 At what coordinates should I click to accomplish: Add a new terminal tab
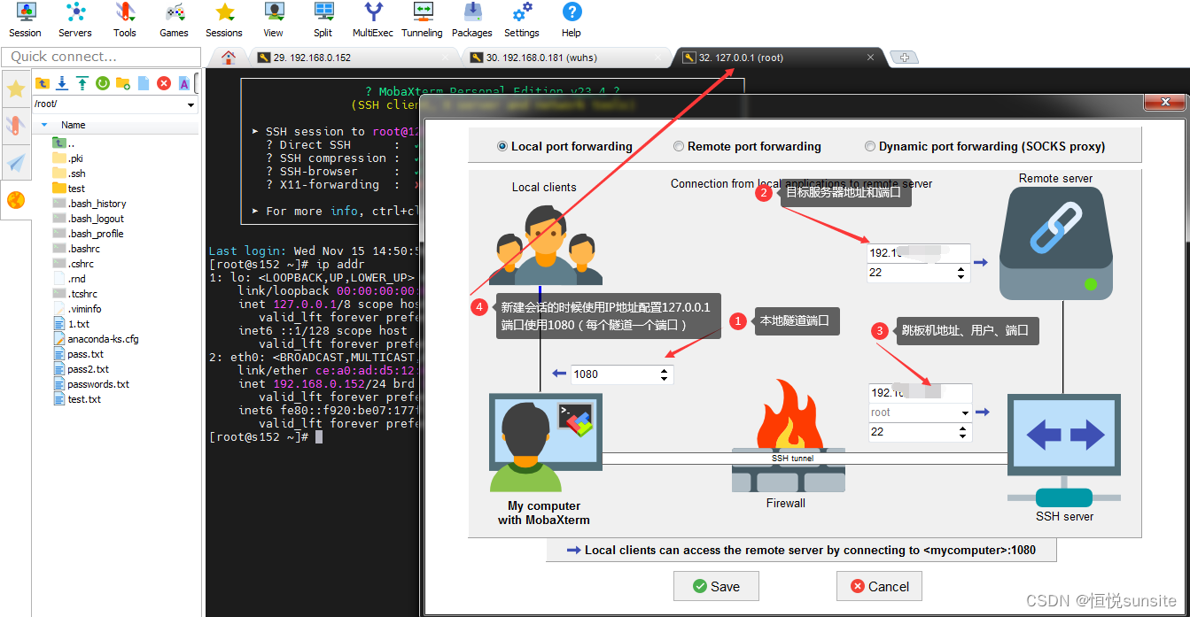905,58
